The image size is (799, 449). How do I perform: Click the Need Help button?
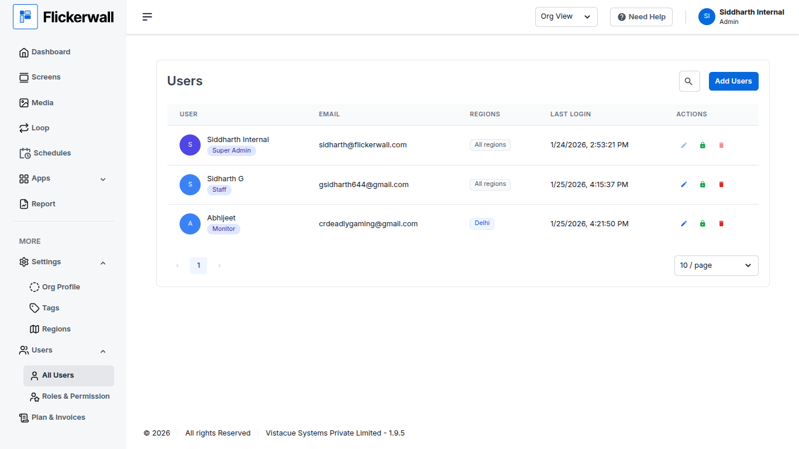pos(641,17)
